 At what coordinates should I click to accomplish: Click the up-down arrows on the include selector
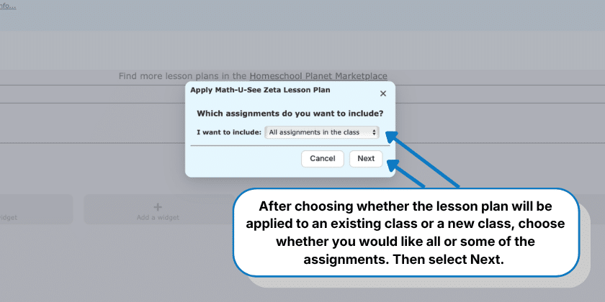click(374, 132)
